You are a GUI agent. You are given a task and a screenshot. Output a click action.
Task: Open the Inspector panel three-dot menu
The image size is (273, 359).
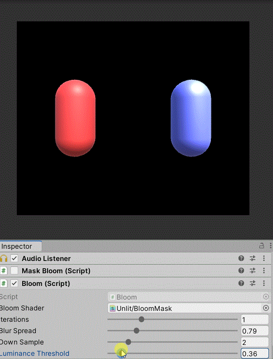pyautogui.click(x=271, y=246)
